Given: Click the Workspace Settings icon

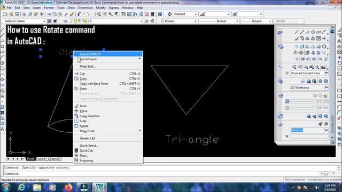Looking at the screenshot, I should point(50,21).
